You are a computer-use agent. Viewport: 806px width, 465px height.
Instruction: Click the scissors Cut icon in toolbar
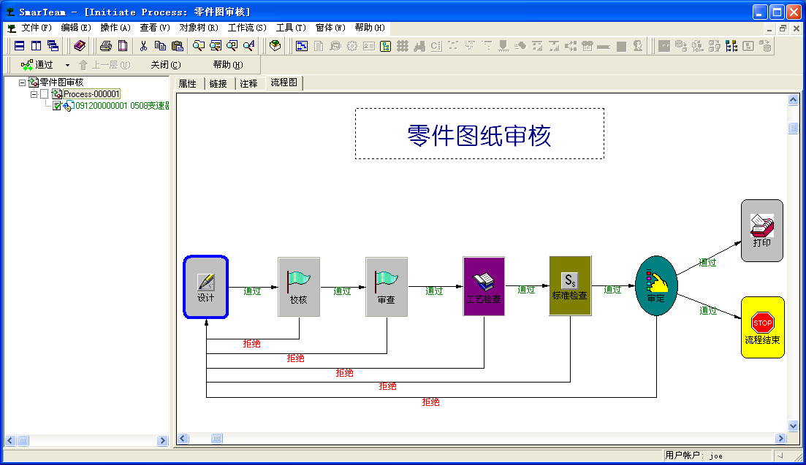click(144, 46)
